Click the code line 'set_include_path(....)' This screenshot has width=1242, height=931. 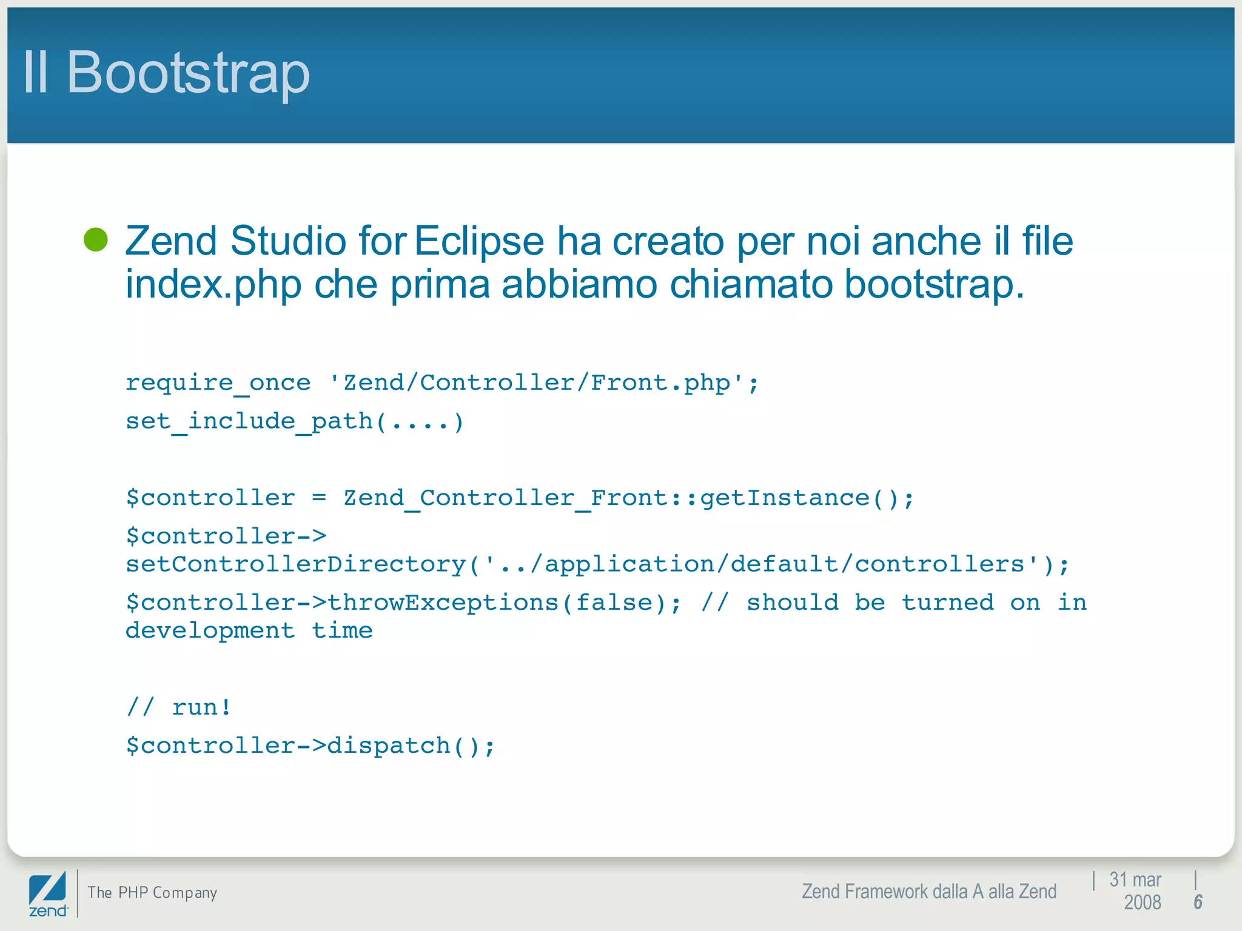click(295, 421)
